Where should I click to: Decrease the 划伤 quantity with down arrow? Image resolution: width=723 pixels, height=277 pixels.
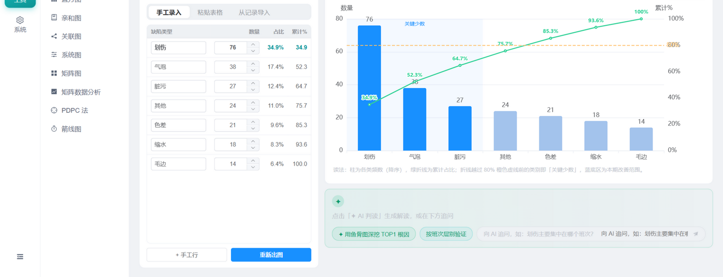(253, 51)
